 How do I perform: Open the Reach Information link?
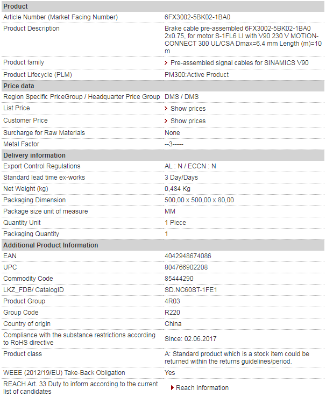[x=202, y=388]
